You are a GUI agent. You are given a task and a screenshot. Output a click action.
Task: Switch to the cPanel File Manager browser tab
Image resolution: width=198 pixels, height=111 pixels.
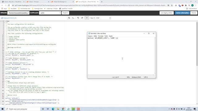62,2
